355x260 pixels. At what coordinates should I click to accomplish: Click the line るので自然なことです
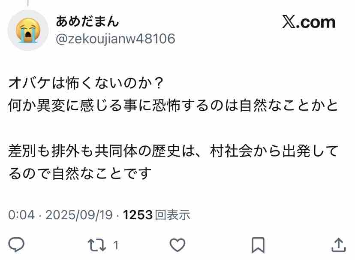click(x=80, y=174)
